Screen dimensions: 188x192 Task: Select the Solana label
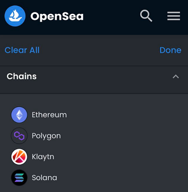coord(44,178)
